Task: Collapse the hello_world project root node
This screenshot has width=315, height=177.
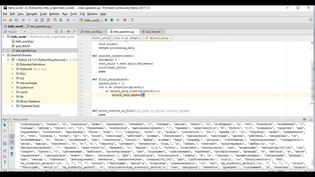Action: (x=3, y=37)
